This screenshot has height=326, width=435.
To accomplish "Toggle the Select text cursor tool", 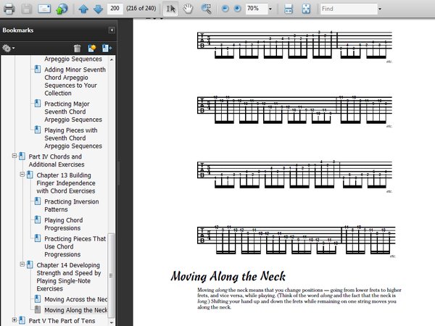I will (x=170, y=9).
